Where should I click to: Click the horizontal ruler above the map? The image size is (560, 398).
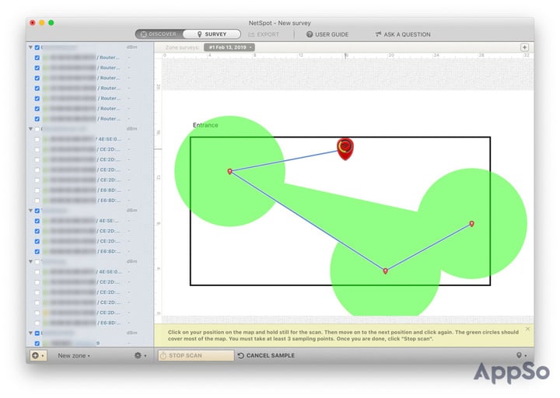[x=347, y=55]
